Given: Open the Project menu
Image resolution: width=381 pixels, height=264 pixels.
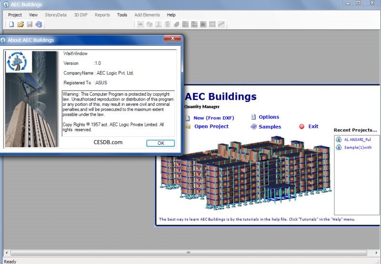Looking at the screenshot, I should point(15,15).
